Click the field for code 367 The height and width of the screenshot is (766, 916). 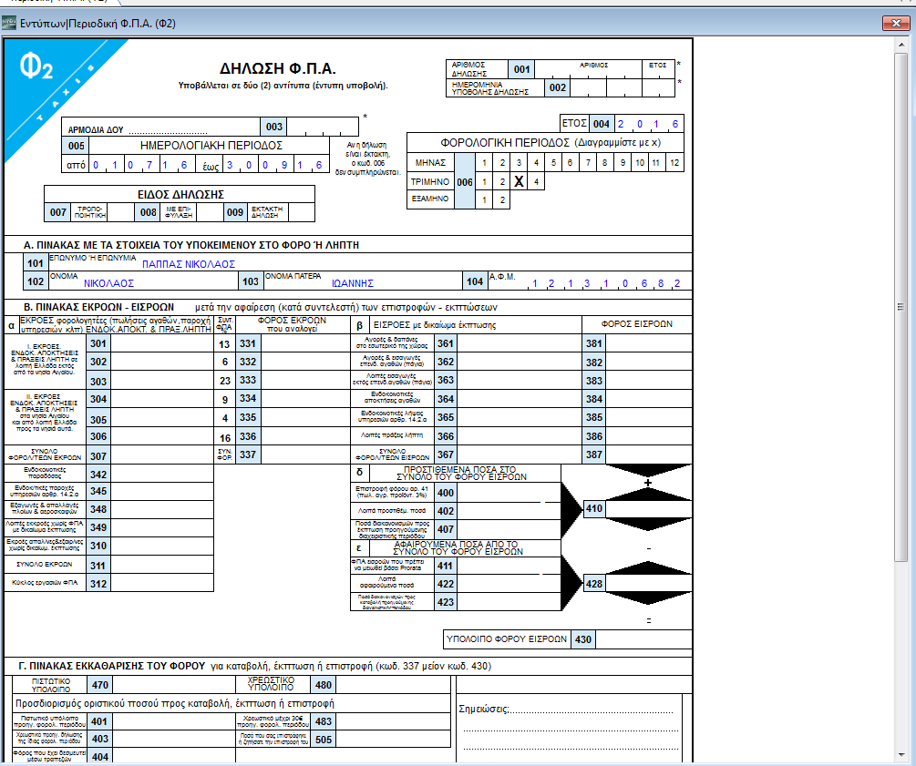click(x=519, y=454)
